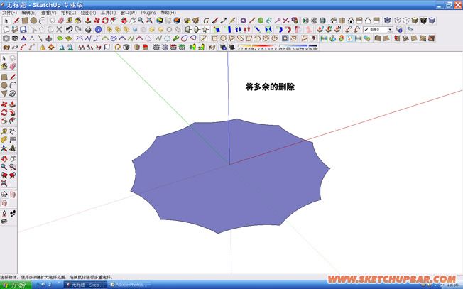Switch to Front view house icon
463x289 pixels.
click(351, 21)
